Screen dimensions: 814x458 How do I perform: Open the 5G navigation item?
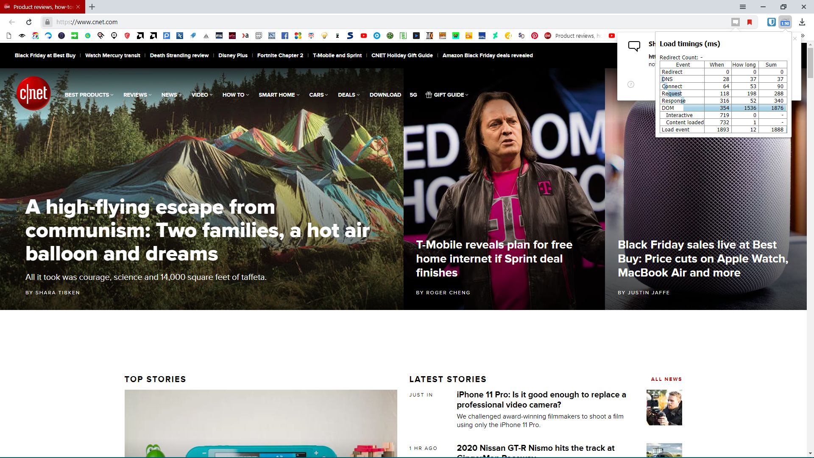click(x=413, y=95)
